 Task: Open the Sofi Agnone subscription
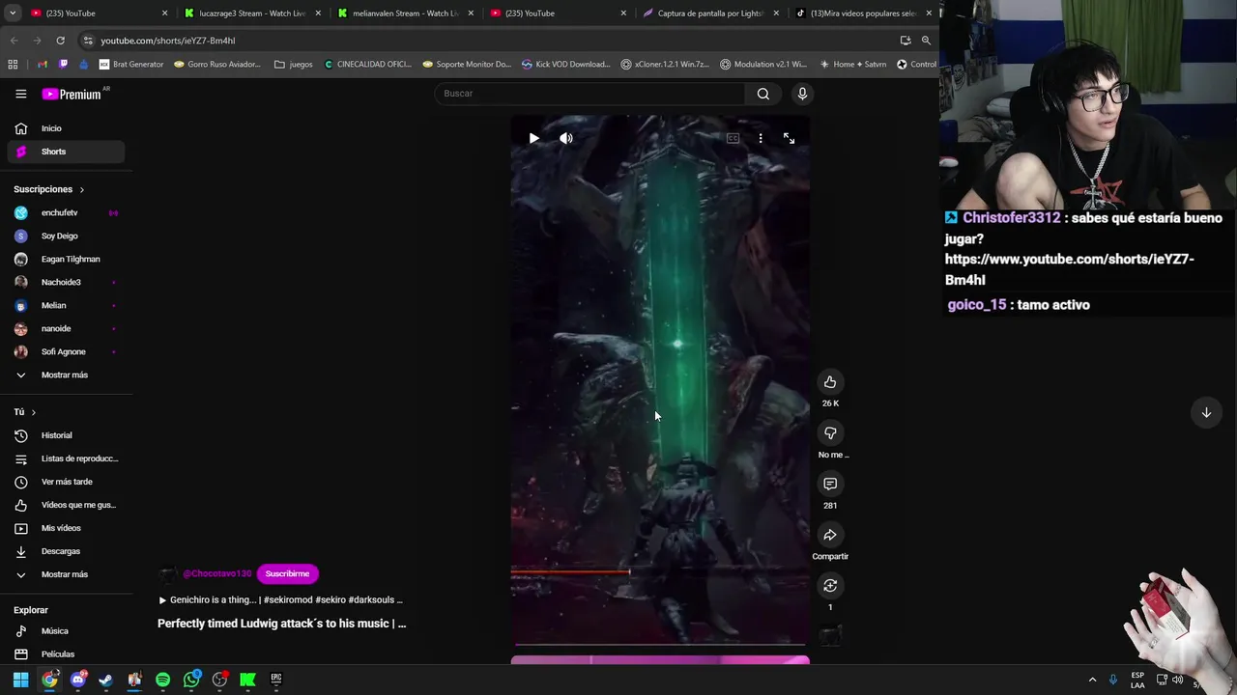[x=66, y=351]
